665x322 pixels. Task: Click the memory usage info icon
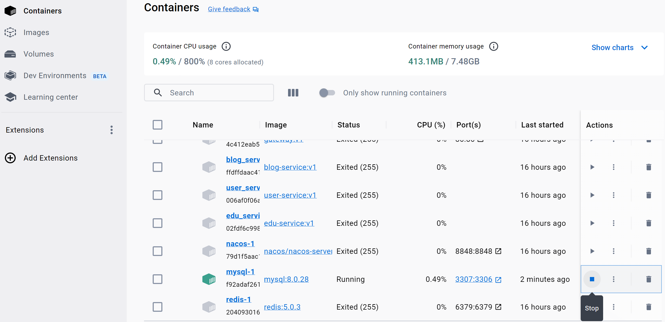pos(493,46)
